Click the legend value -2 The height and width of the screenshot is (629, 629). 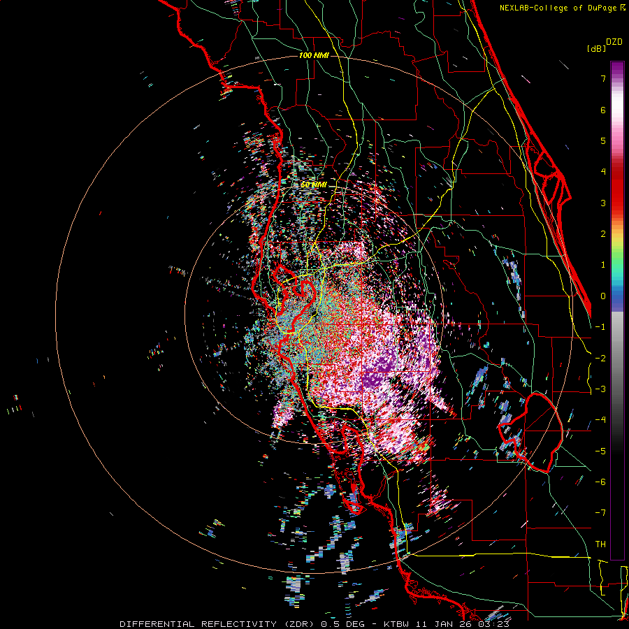point(600,359)
